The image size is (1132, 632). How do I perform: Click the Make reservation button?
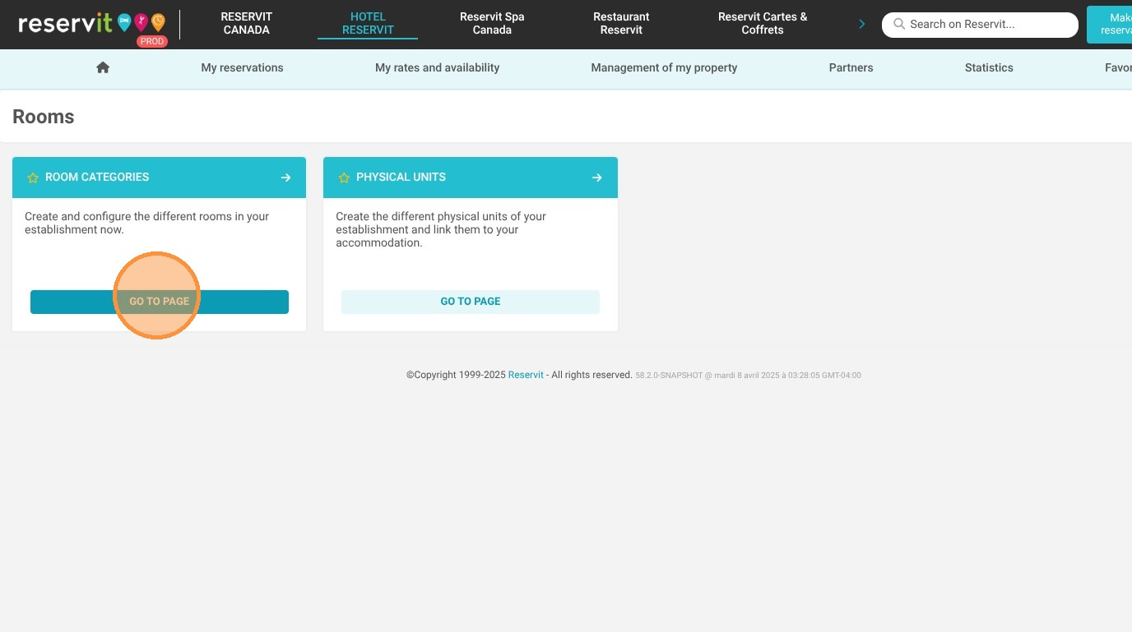(1109, 24)
